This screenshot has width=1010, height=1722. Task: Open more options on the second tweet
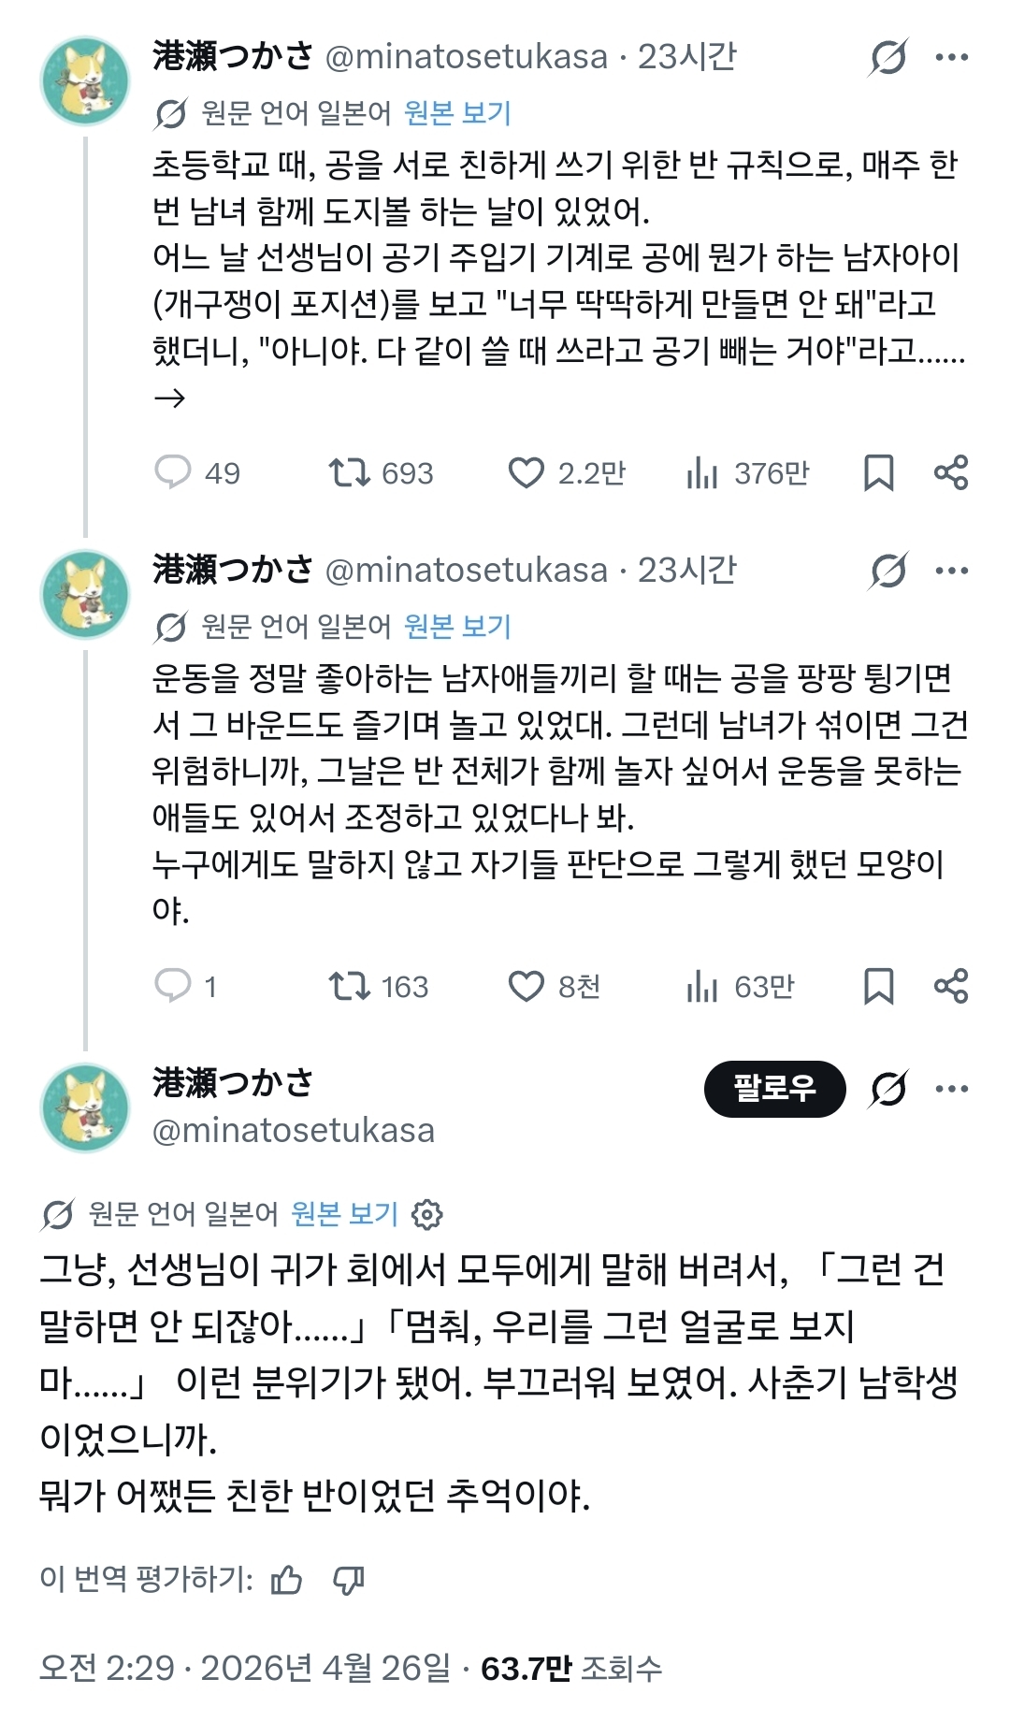(952, 571)
